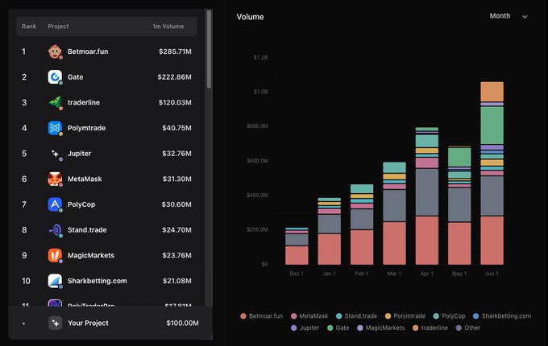The height and width of the screenshot is (346, 548).
Task: Open the MetaMask project name
Action: pos(85,179)
